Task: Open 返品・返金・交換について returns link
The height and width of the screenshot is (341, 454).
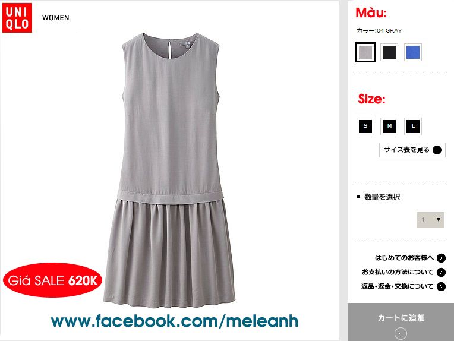Action: [x=397, y=286]
